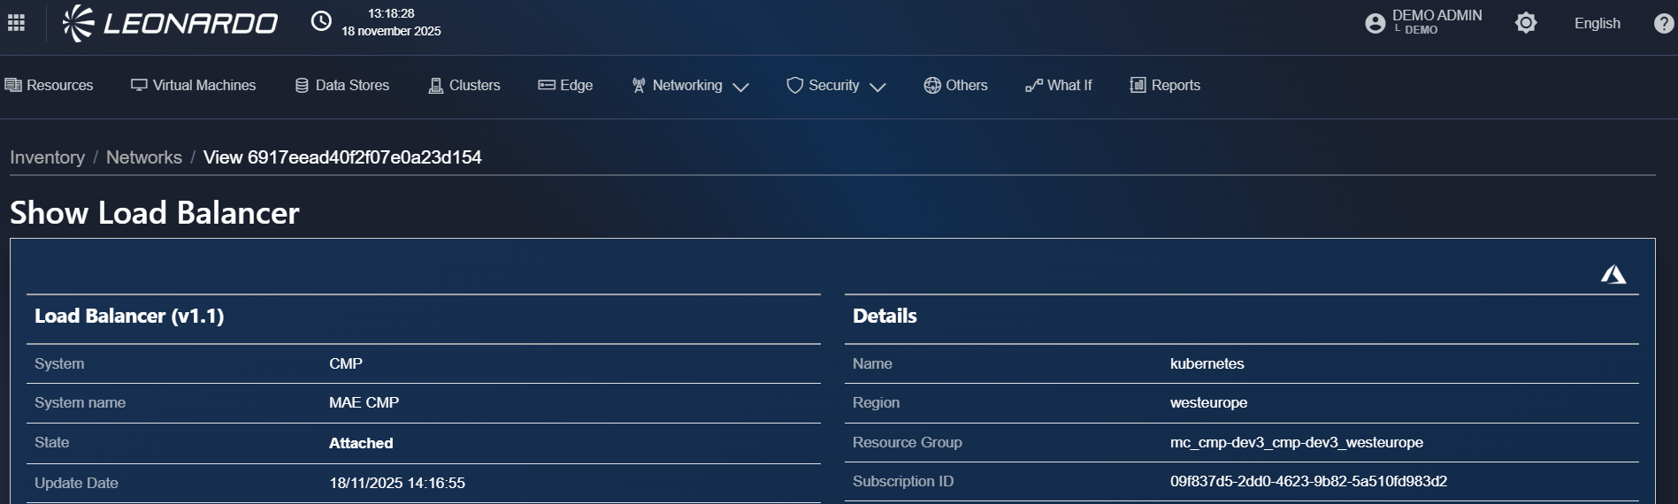
Task: Open the English language selector
Action: coord(1597,23)
